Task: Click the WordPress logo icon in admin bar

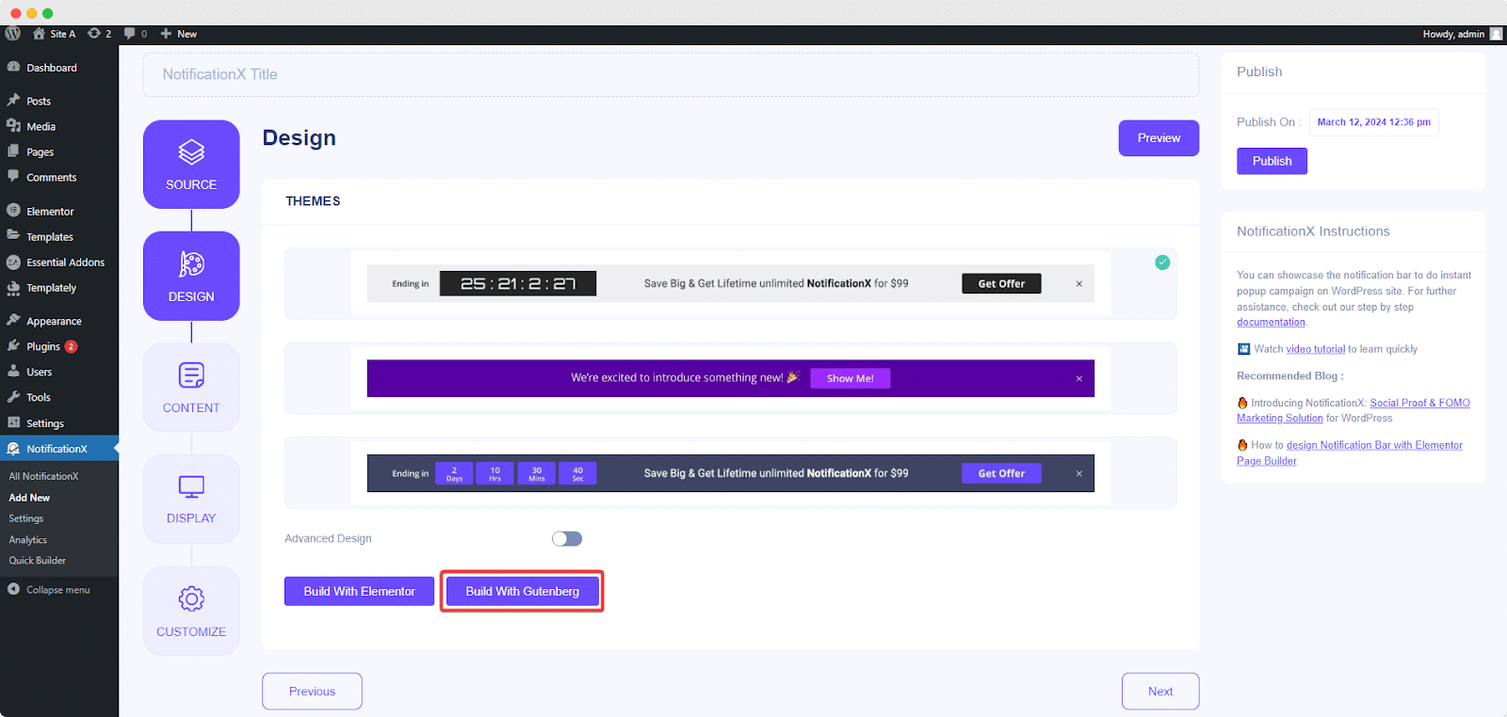Action: (13, 33)
